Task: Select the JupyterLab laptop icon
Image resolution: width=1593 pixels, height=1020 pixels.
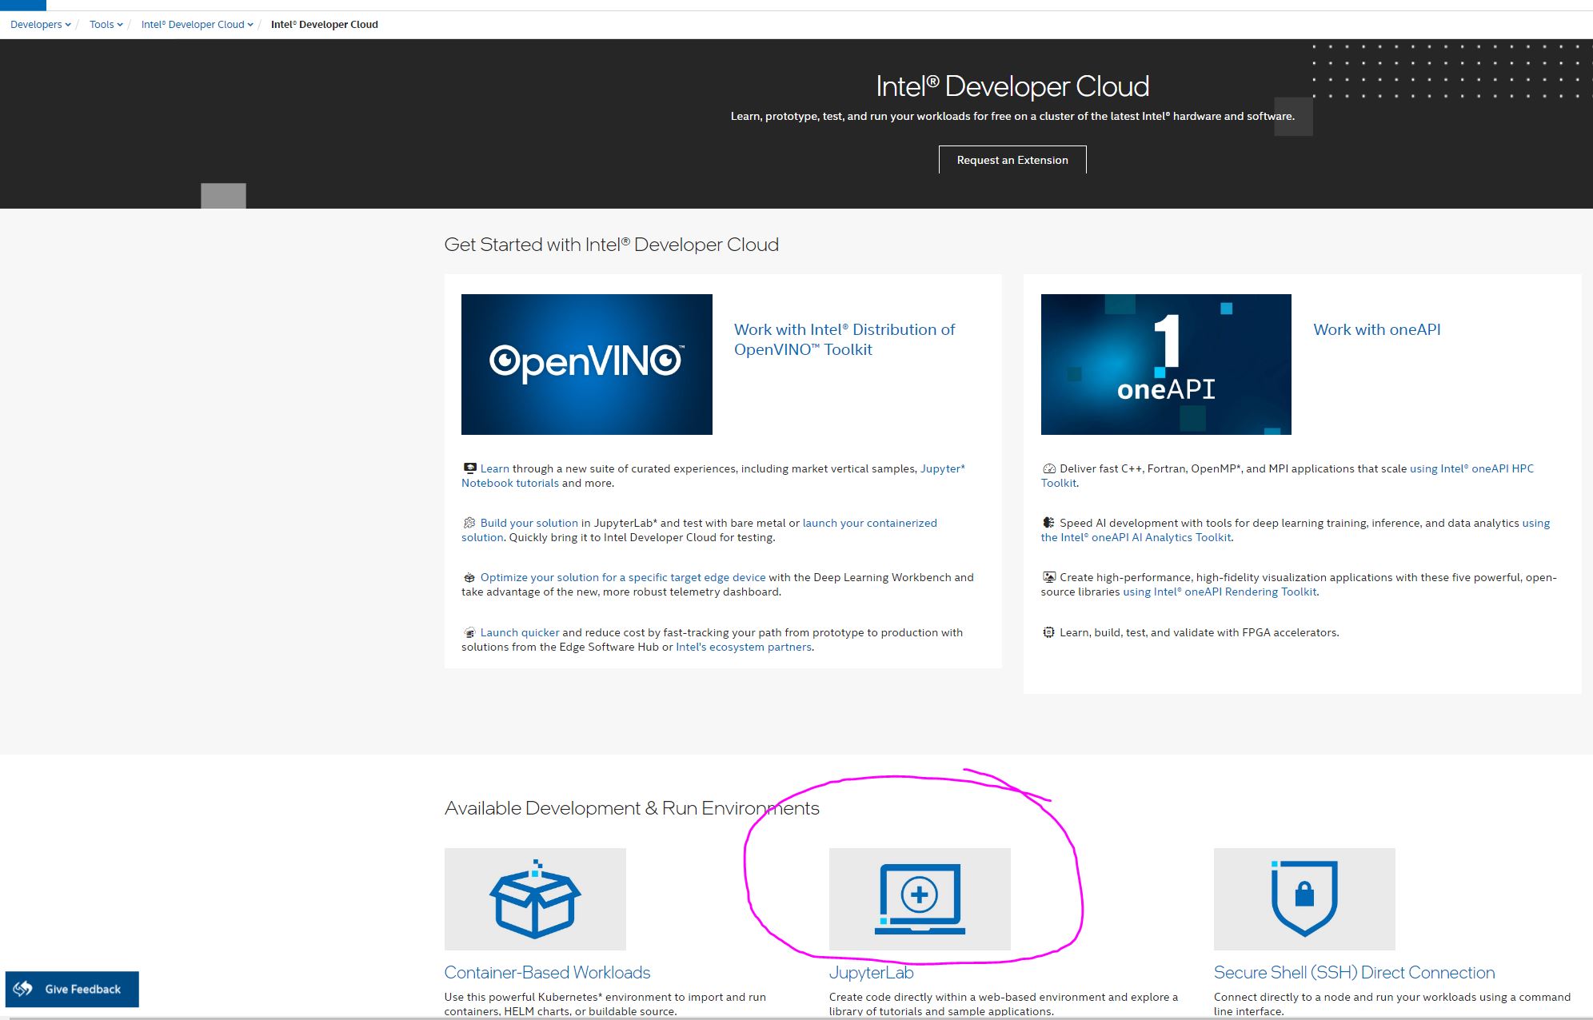Action: point(920,897)
